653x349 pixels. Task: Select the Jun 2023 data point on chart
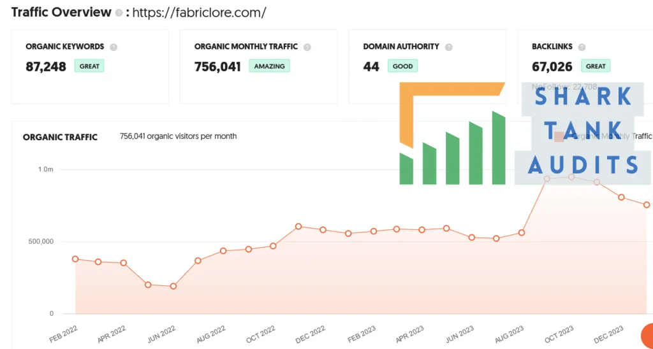472,238
